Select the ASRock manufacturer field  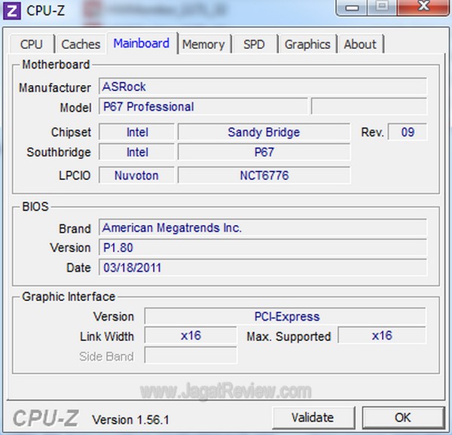tap(263, 87)
